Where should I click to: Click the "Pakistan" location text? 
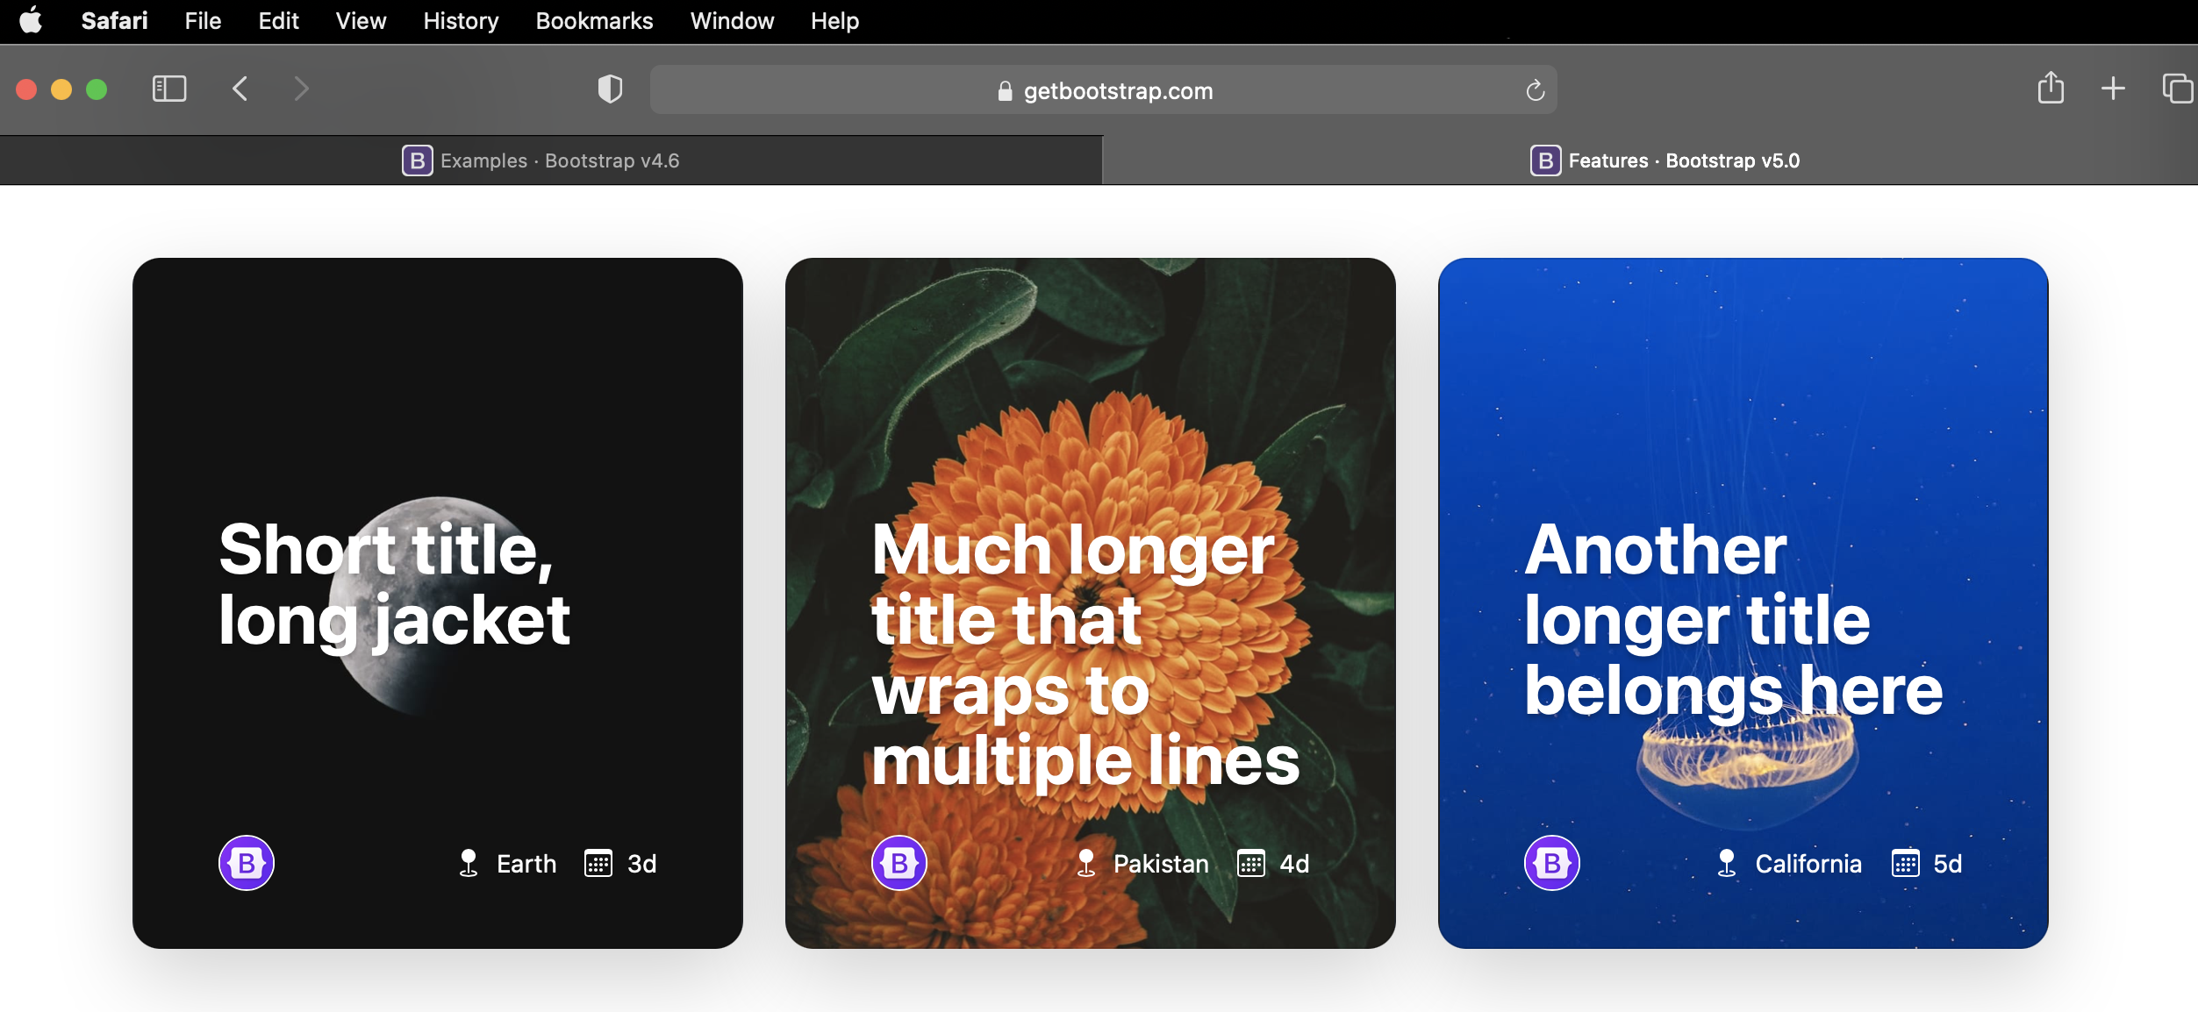coord(1161,864)
